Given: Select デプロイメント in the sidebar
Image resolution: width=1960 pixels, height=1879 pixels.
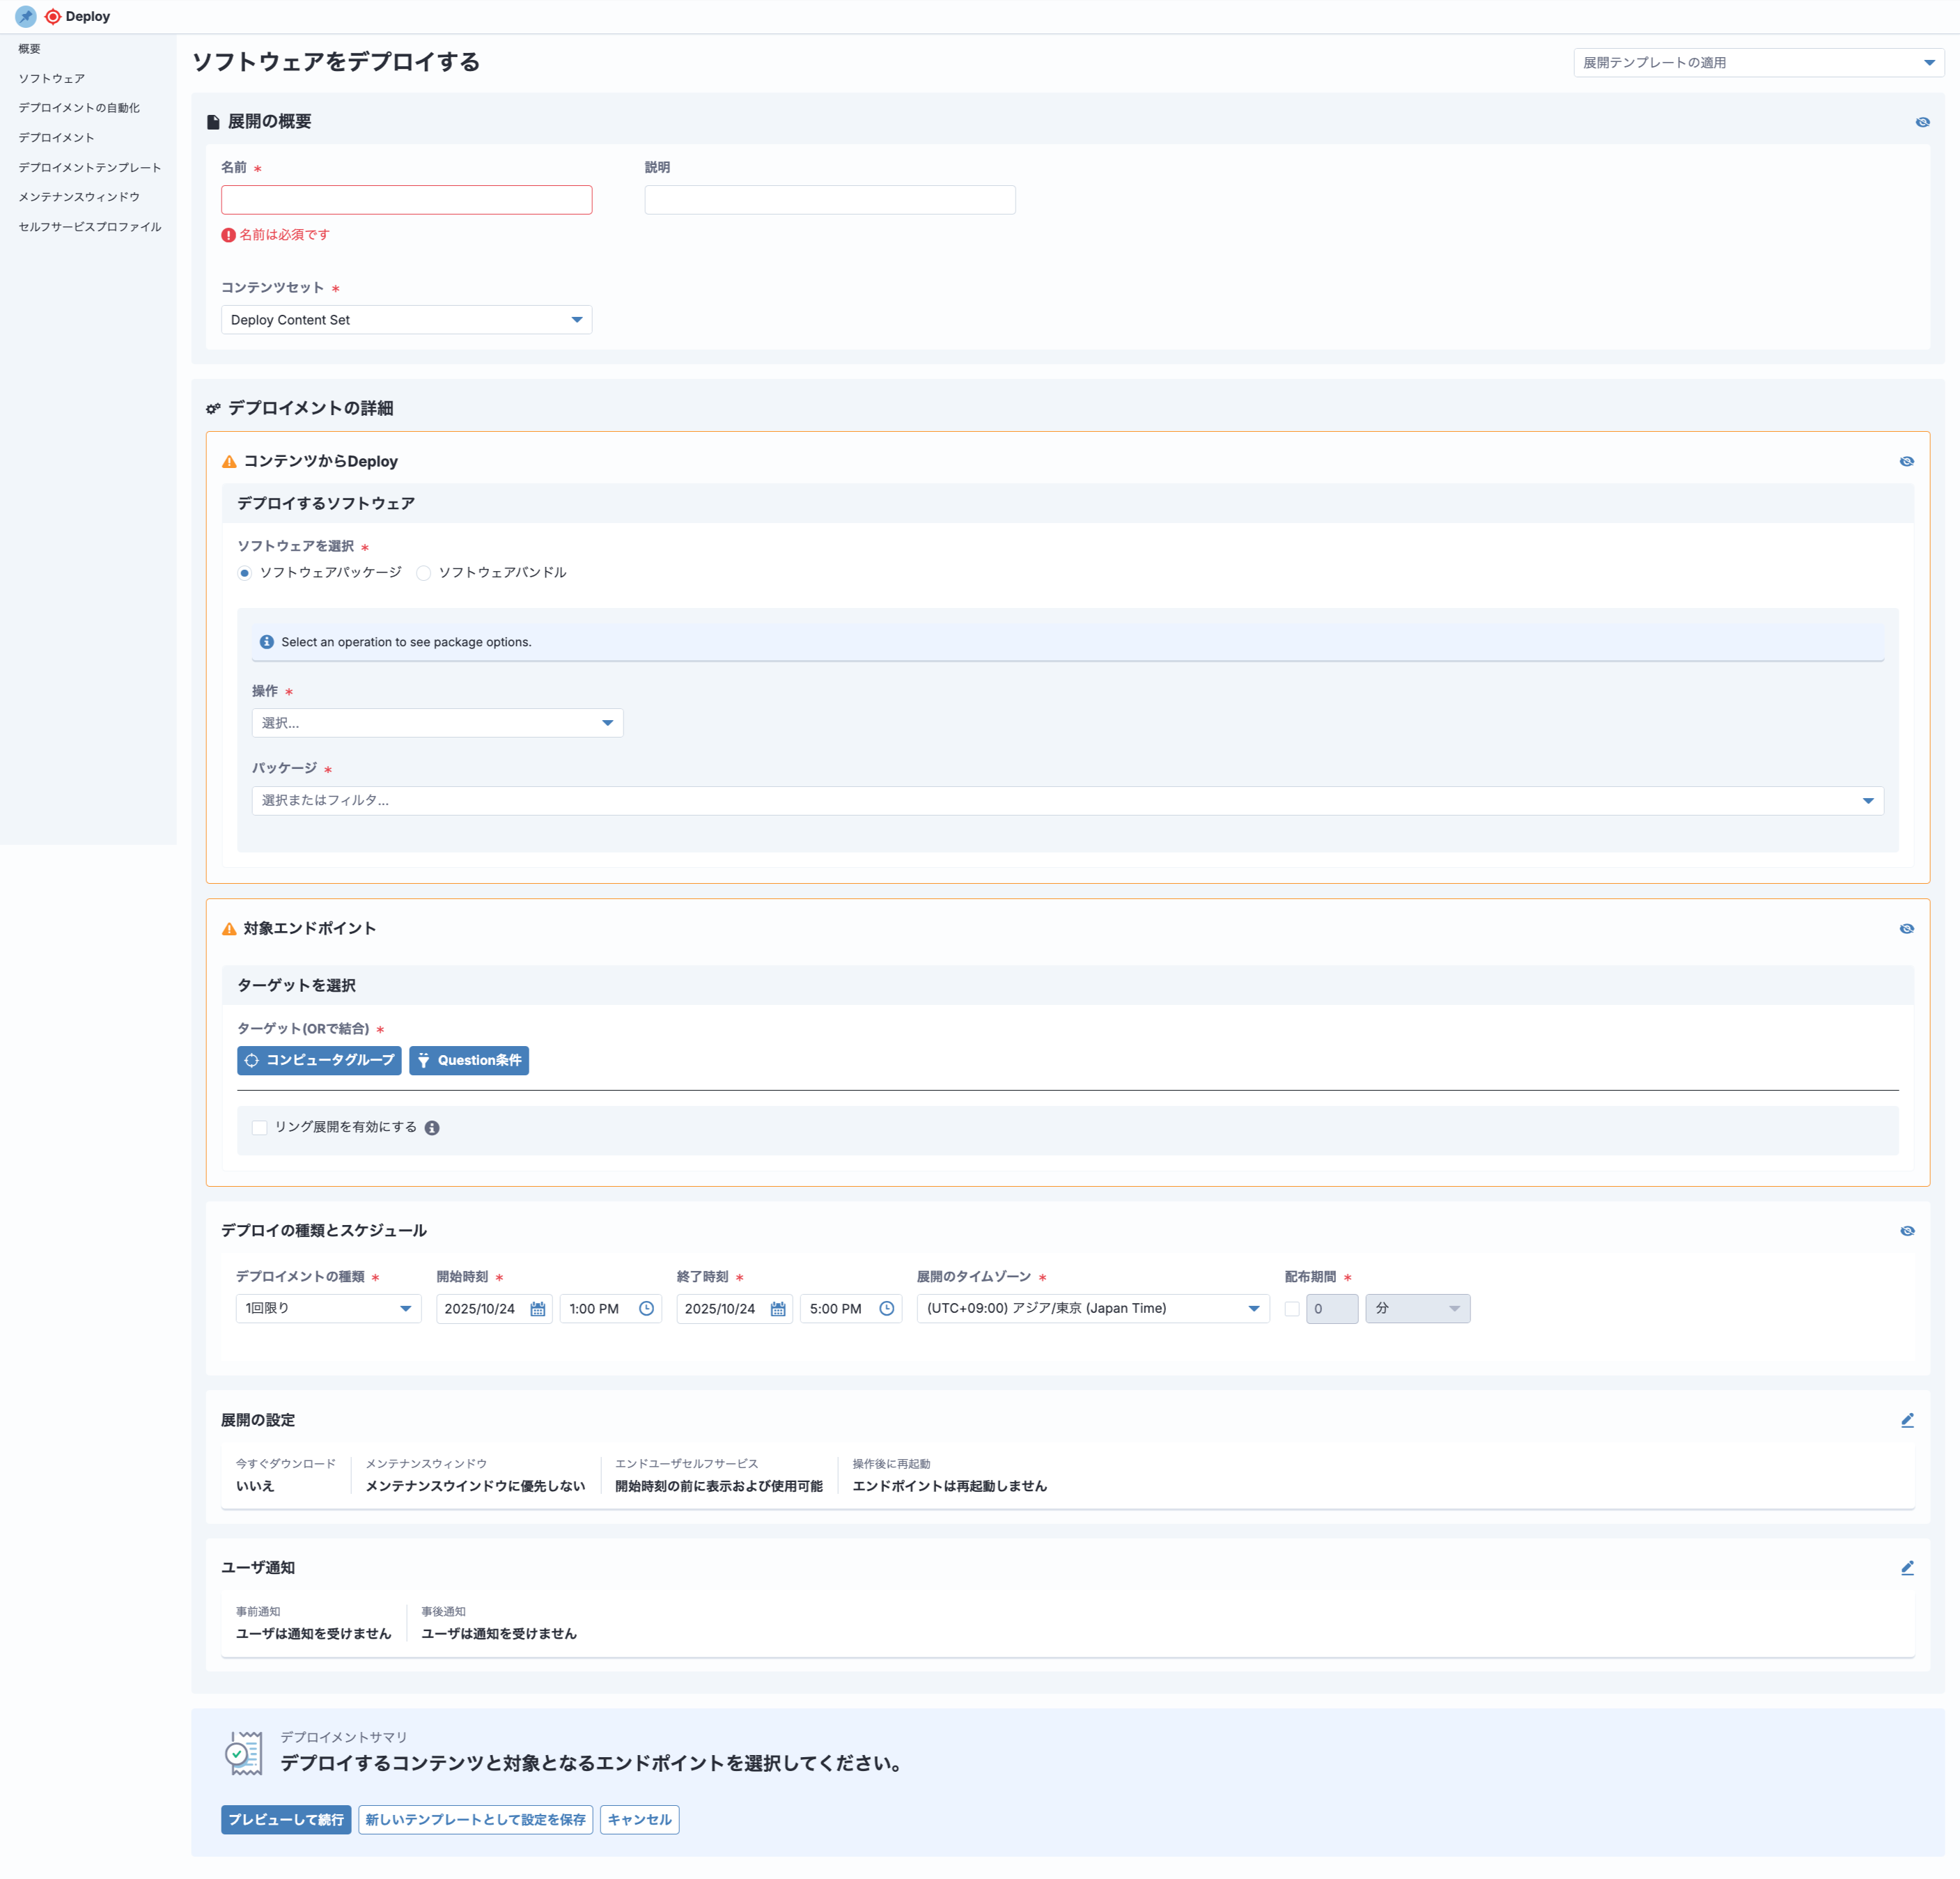Looking at the screenshot, I should 56,137.
